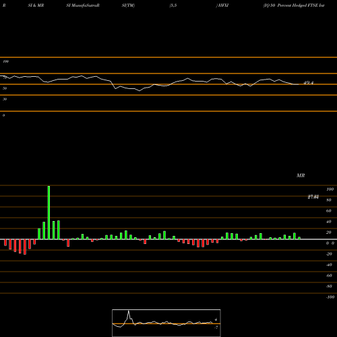Open the mini overview chart at bottom

(166, 323)
